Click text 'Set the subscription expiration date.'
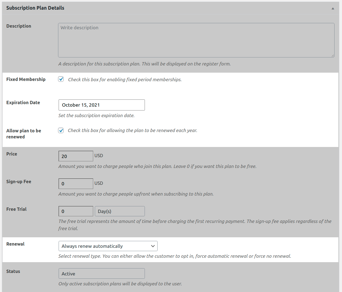This screenshot has height=292, width=342. (96, 115)
